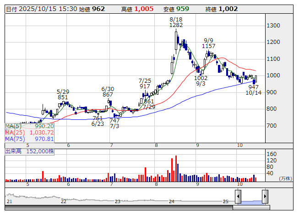Click the 6/23 low label 761
This screenshot has height=215, width=299.
(x=98, y=118)
